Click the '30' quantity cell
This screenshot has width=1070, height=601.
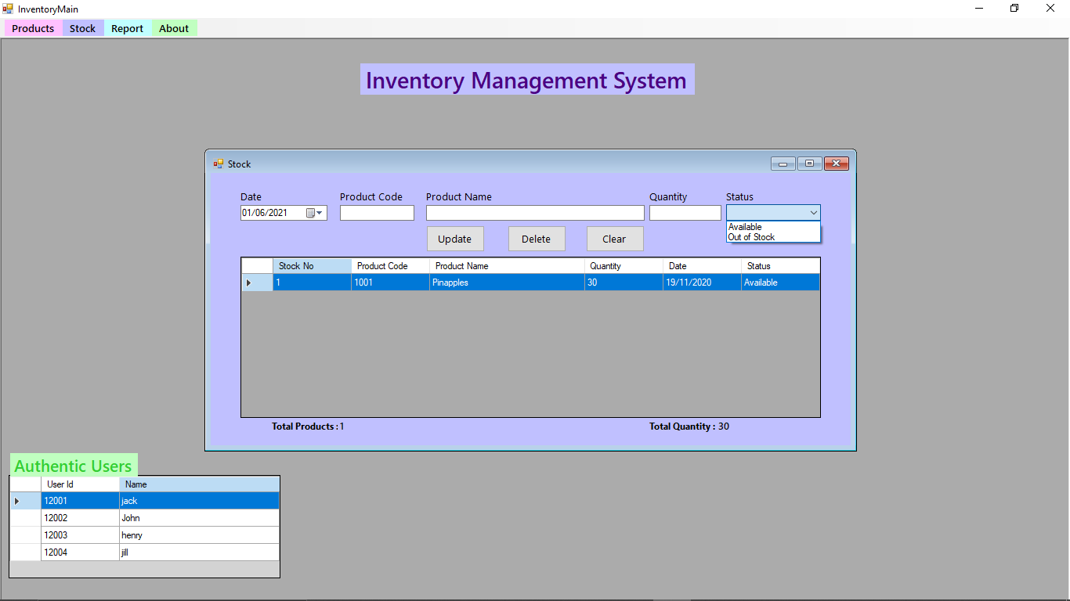(624, 283)
